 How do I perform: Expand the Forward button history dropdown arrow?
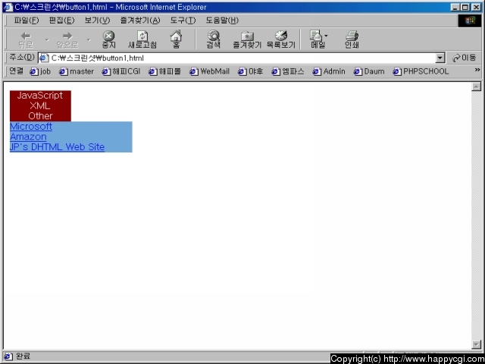click(89, 39)
